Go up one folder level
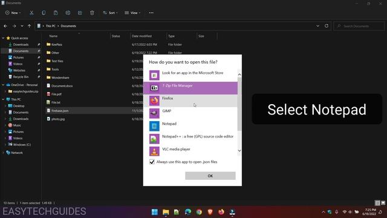Image resolution: width=387 pixels, height=218 pixels. (x=30, y=26)
